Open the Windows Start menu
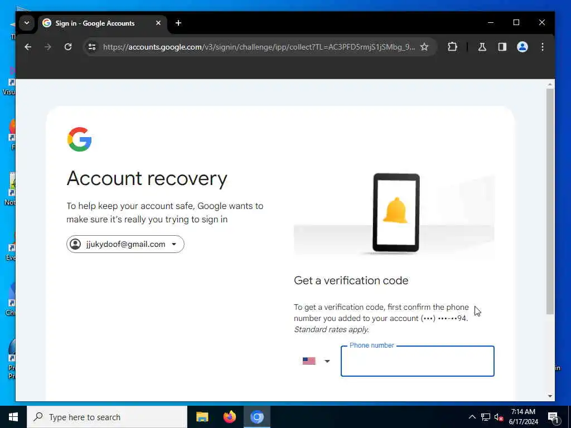This screenshot has height=428, width=571. tap(13, 417)
